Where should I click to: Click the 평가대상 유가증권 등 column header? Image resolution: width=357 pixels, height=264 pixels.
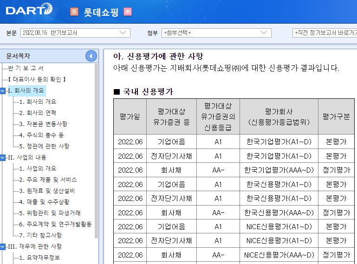coord(171,116)
